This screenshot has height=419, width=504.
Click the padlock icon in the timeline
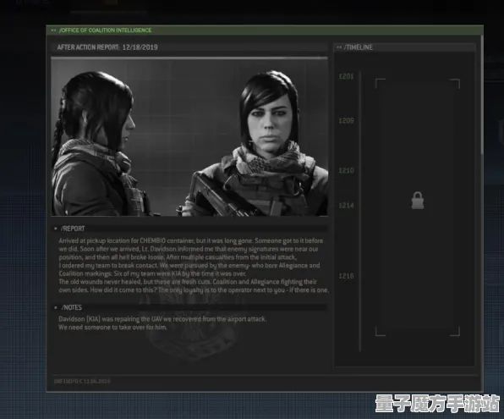(418, 201)
